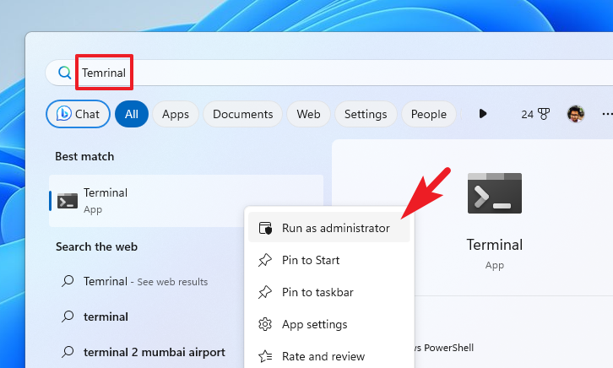The image size is (613, 368).
Task: Choose Pin to taskbar
Action: (329, 292)
